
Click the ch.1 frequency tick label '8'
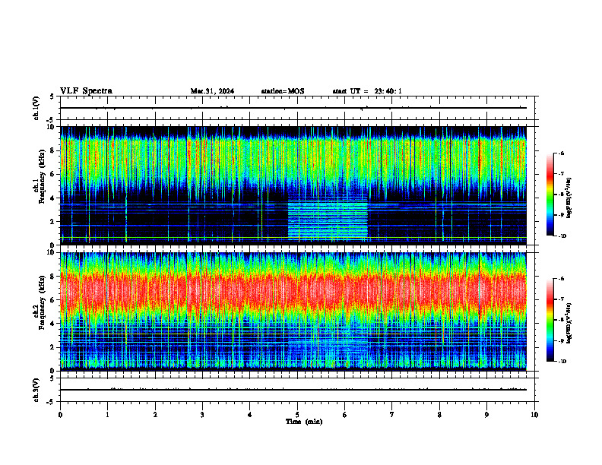(53, 150)
